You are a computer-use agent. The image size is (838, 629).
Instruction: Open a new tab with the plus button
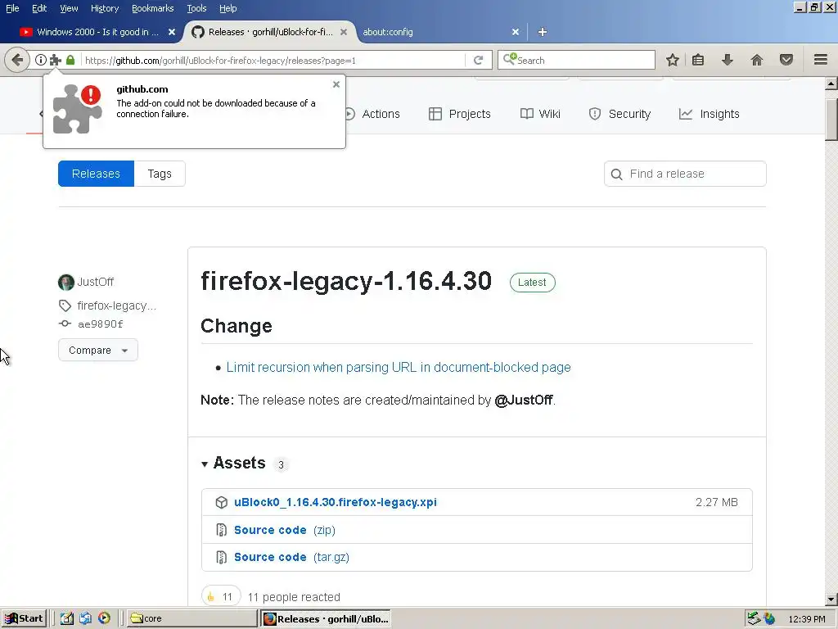[542, 32]
